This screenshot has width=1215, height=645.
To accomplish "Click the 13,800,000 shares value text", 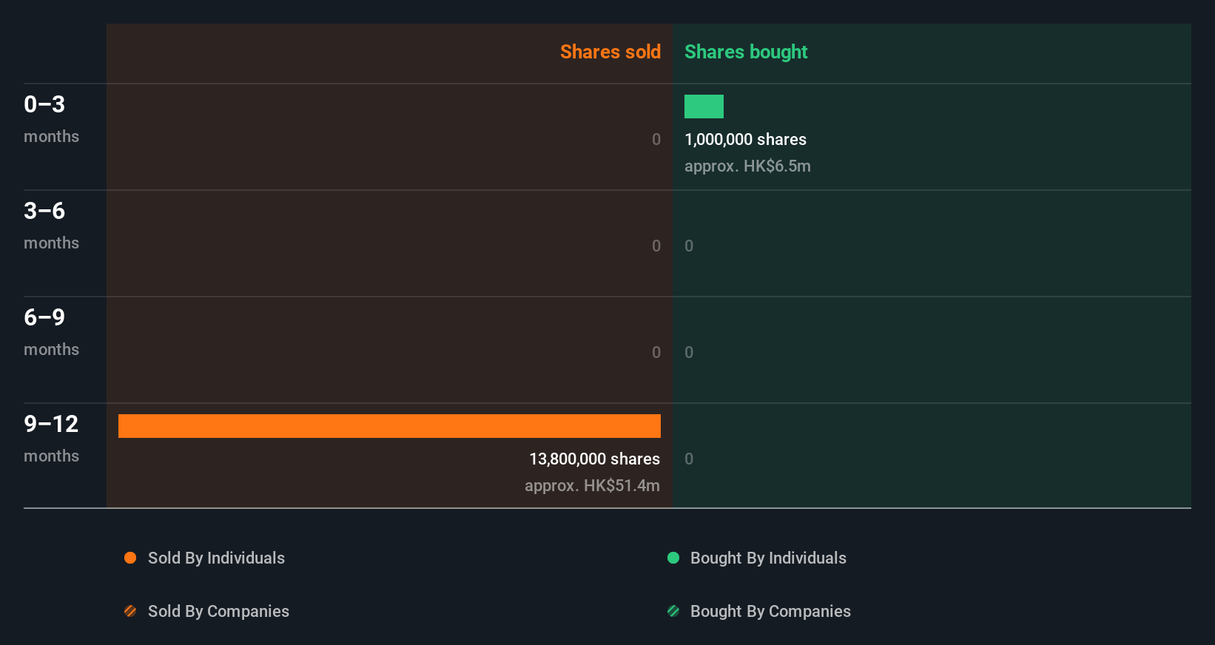I will (x=594, y=459).
